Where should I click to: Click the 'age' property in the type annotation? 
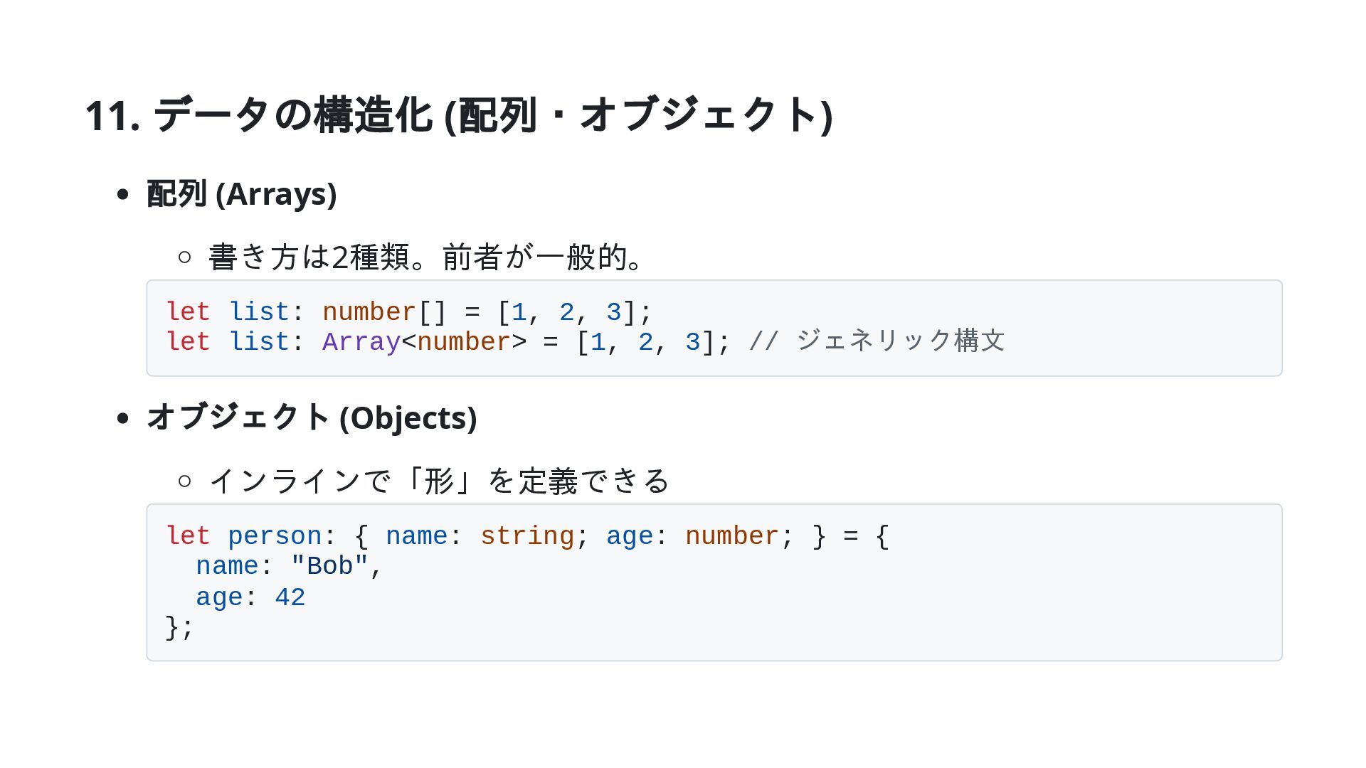pyautogui.click(x=629, y=536)
